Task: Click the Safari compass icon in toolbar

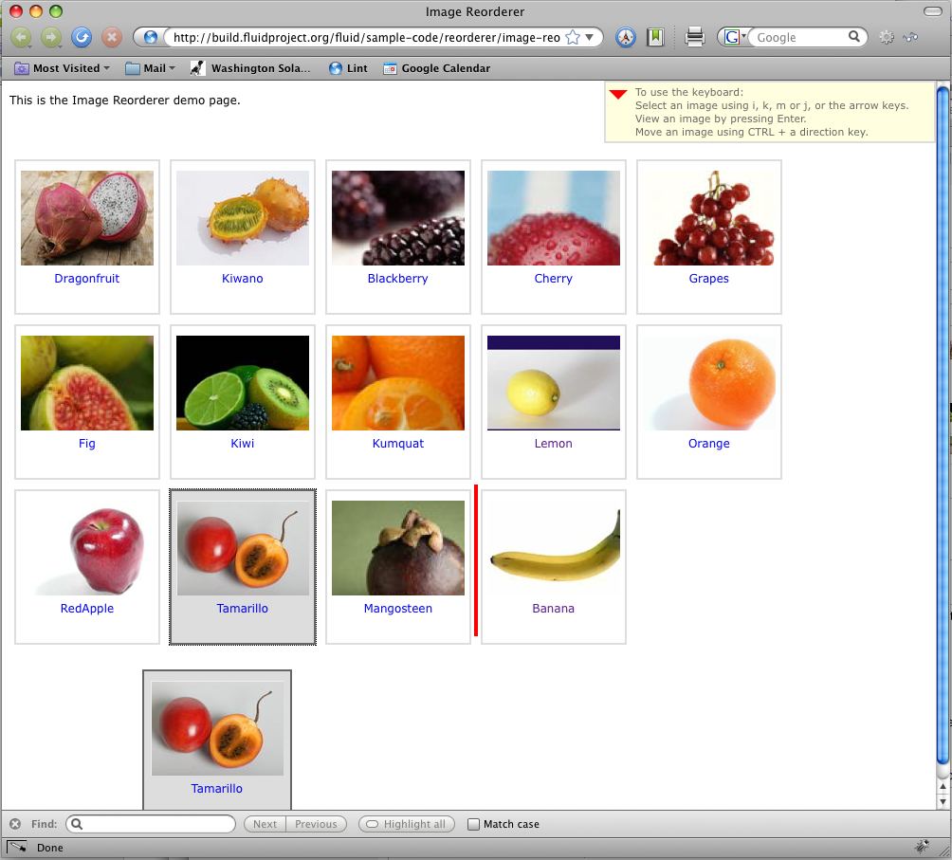Action: coord(625,38)
